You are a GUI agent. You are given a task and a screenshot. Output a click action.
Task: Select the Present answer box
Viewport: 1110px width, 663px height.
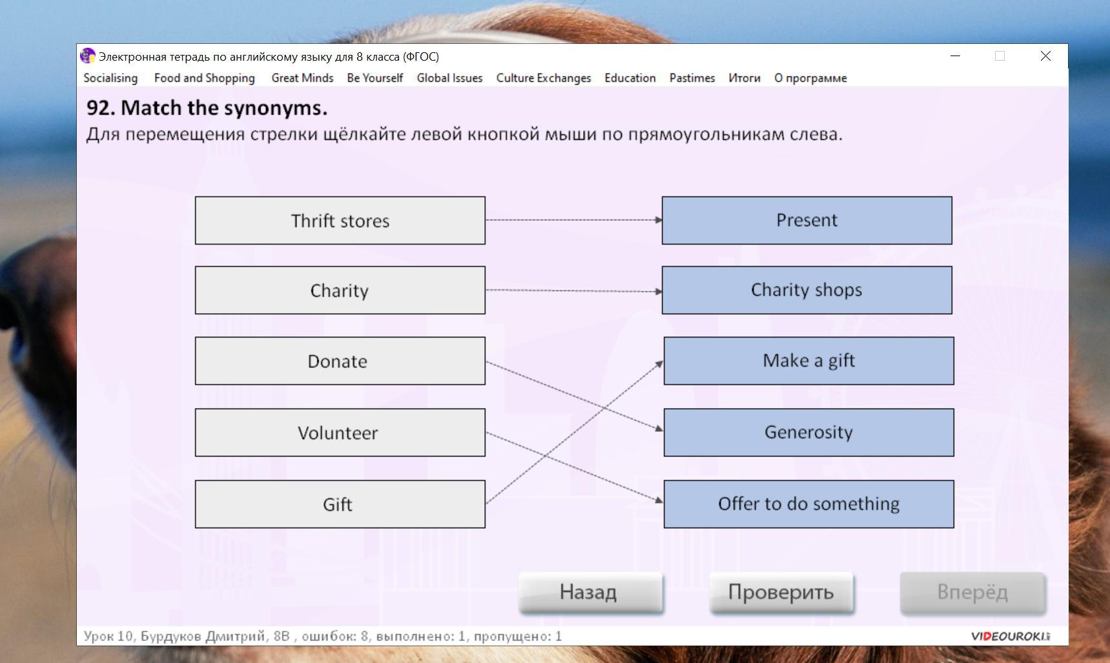pyautogui.click(x=807, y=221)
